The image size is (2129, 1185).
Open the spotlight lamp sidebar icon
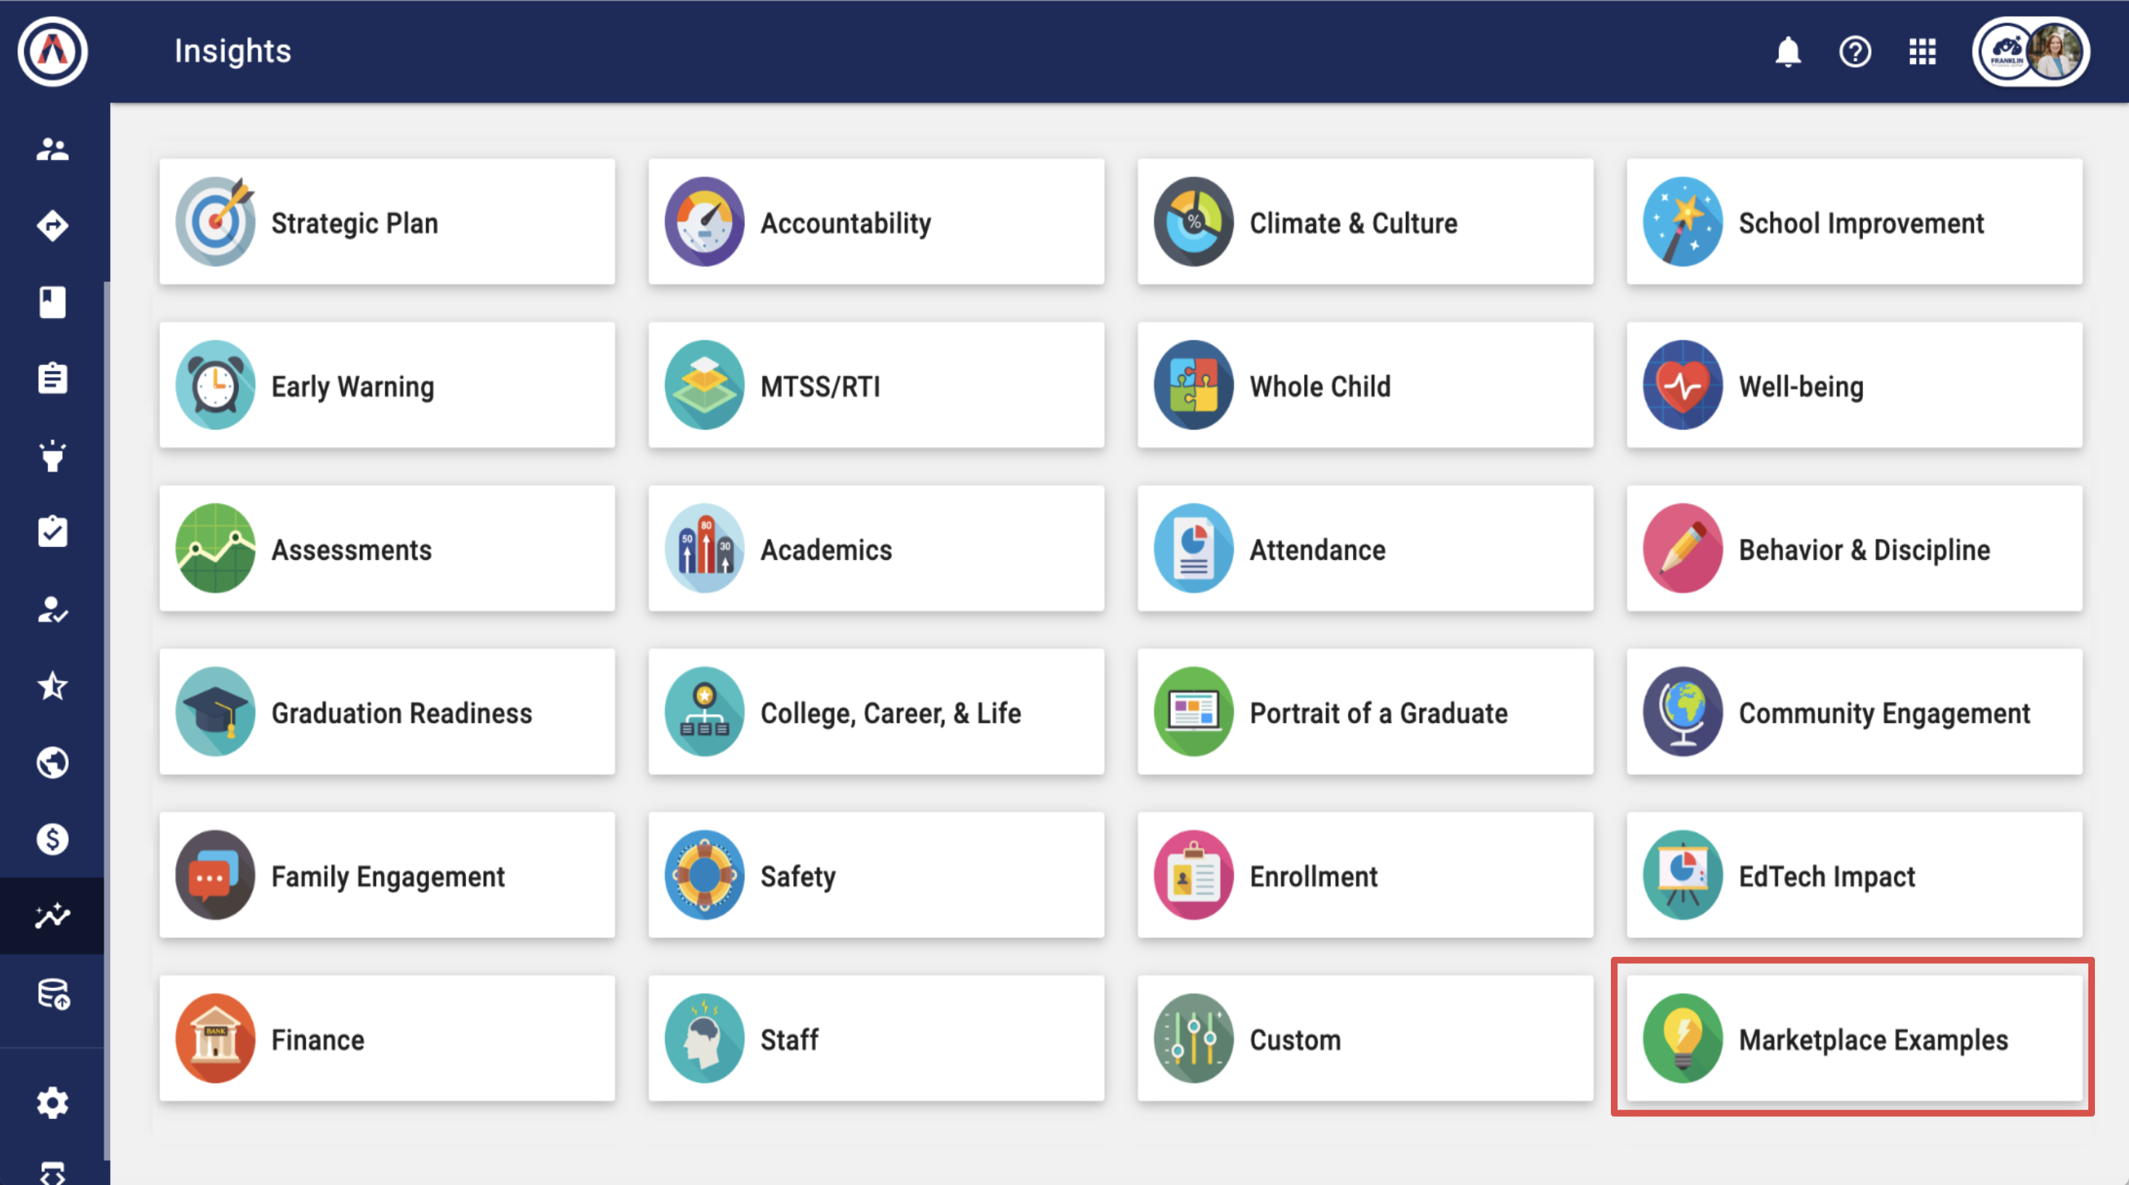(53, 456)
